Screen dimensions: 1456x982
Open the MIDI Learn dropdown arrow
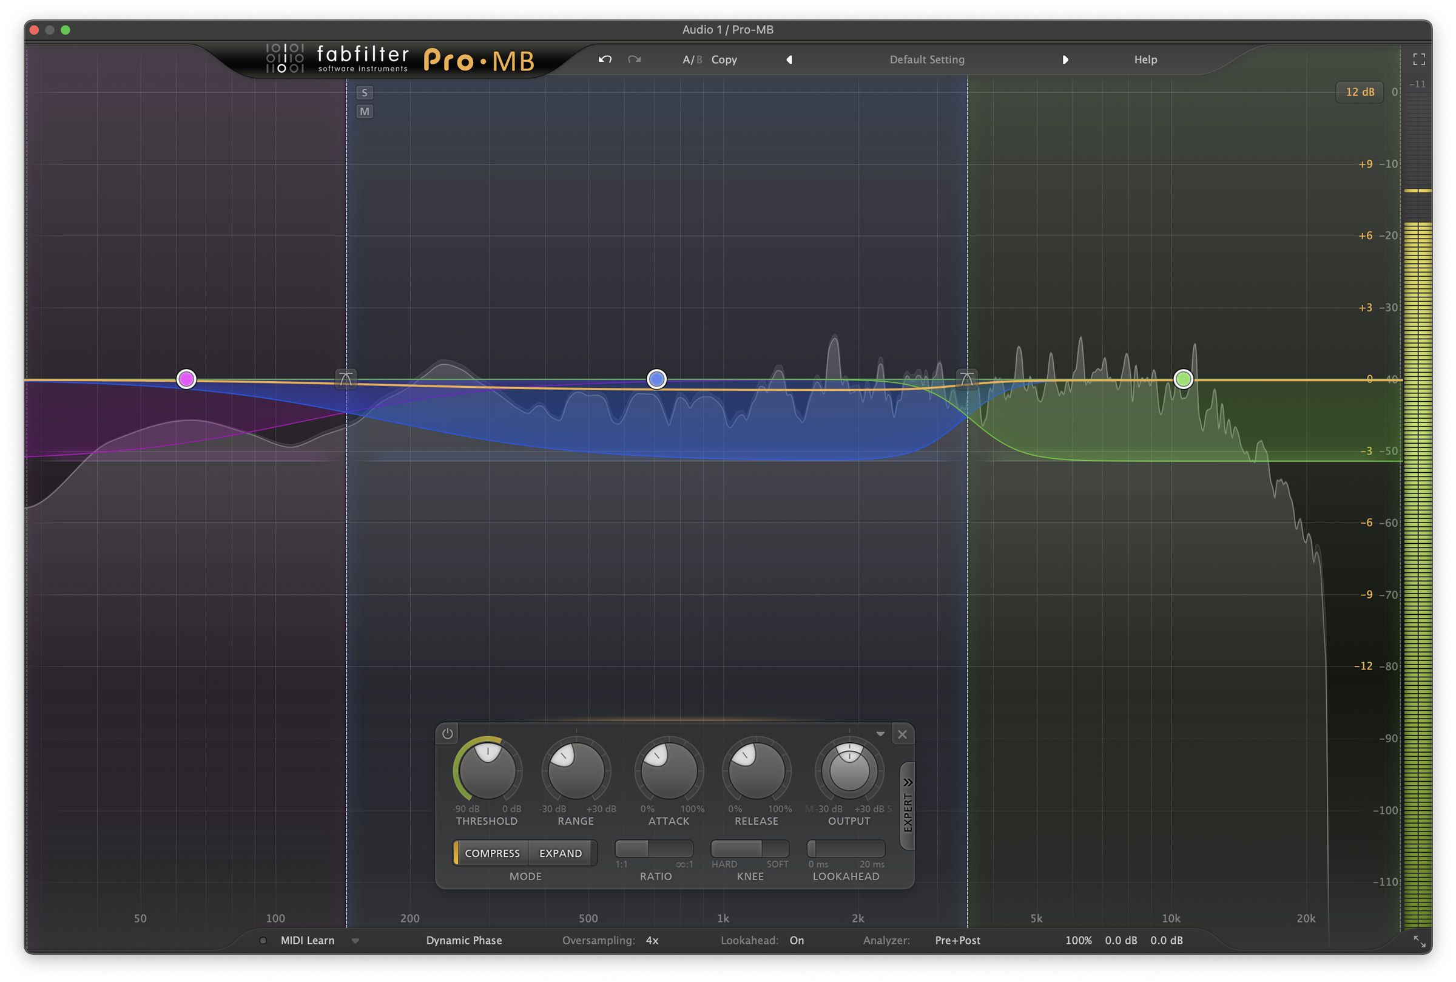tap(355, 941)
